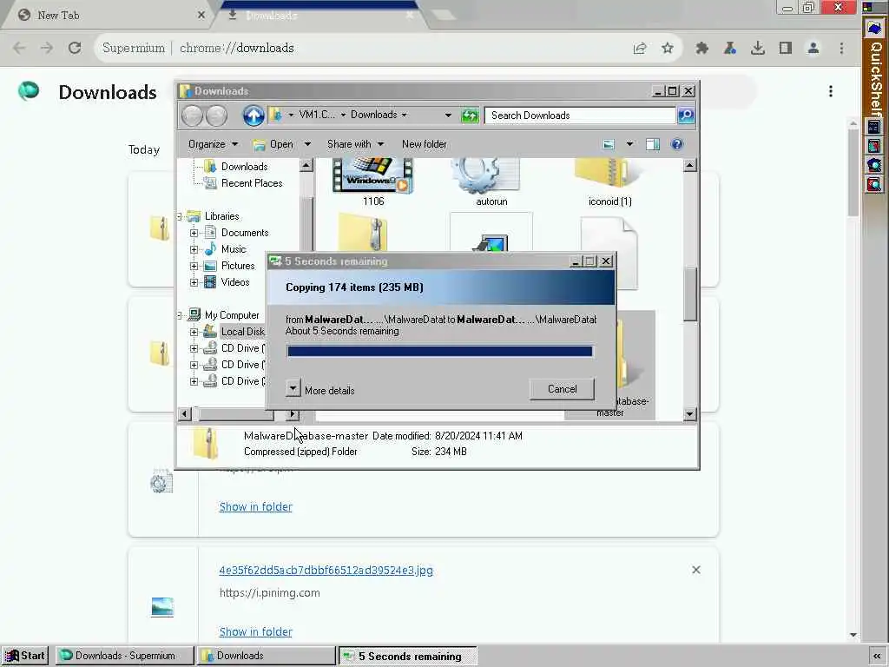Click the browser back arrow
889x667 pixels.
click(19, 49)
